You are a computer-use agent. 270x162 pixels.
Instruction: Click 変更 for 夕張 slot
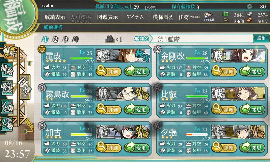pyautogui.click(x=252, y=147)
